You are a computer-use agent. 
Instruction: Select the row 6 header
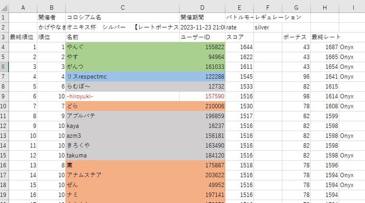4,66
